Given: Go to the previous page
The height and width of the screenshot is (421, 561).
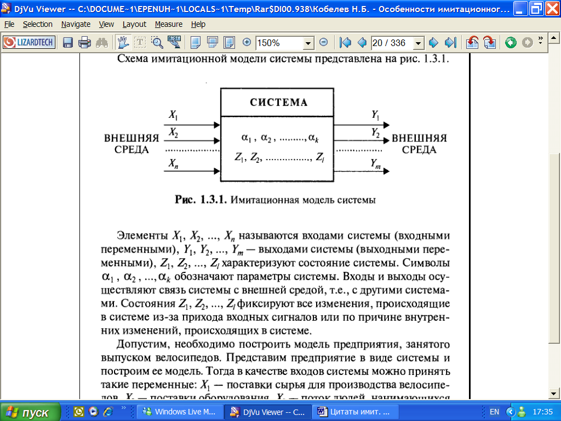Looking at the screenshot, I should tap(362, 43).
